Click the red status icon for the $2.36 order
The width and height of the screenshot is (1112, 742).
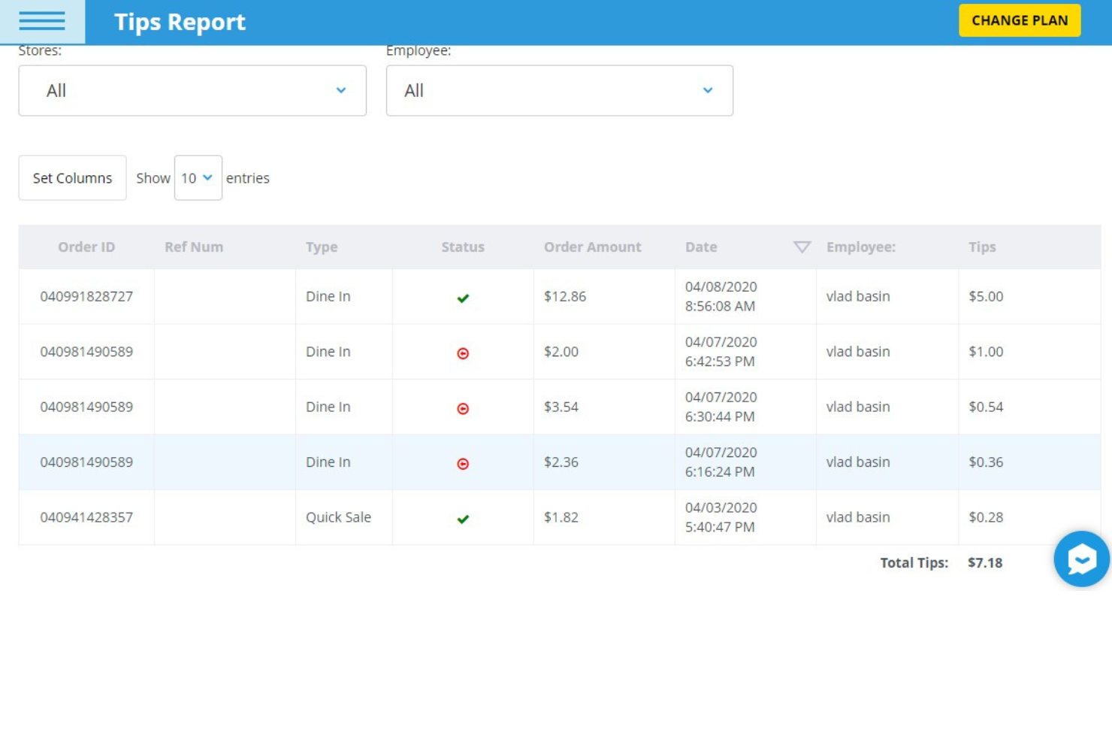click(x=463, y=464)
